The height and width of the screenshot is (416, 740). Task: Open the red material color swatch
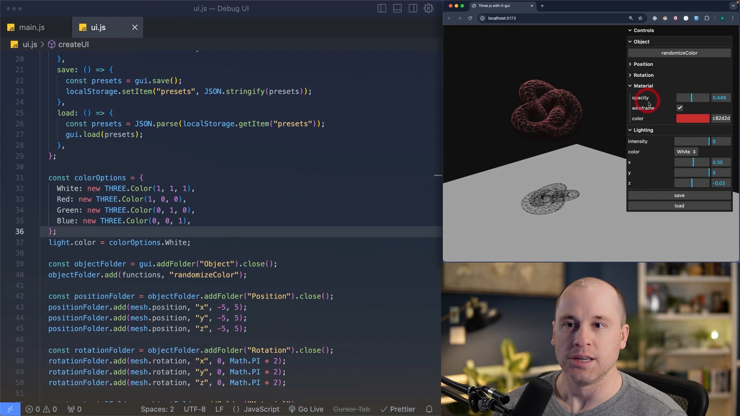(x=693, y=119)
